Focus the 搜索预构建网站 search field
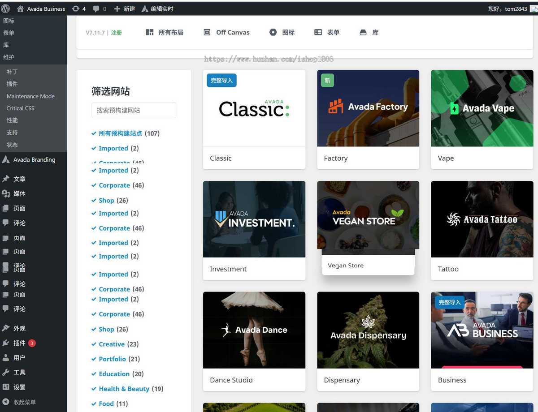The image size is (538, 412). (x=134, y=110)
